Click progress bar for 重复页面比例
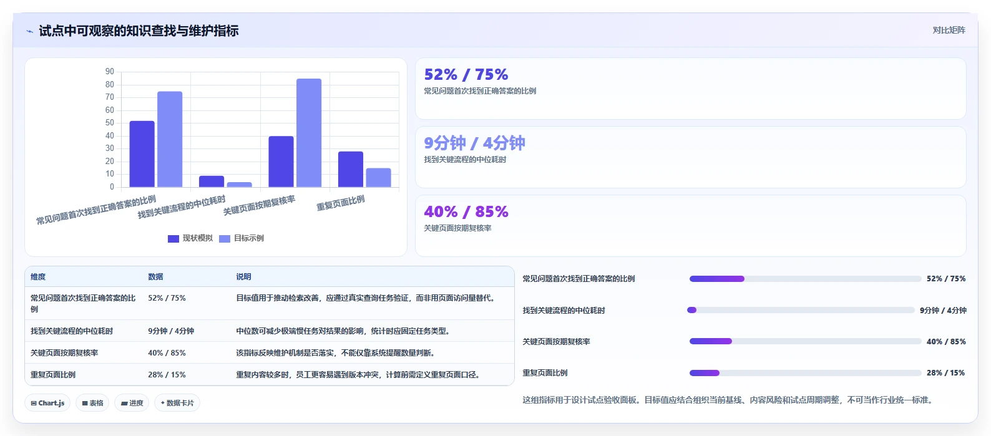Image resolution: width=991 pixels, height=436 pixels. [805, 373]
